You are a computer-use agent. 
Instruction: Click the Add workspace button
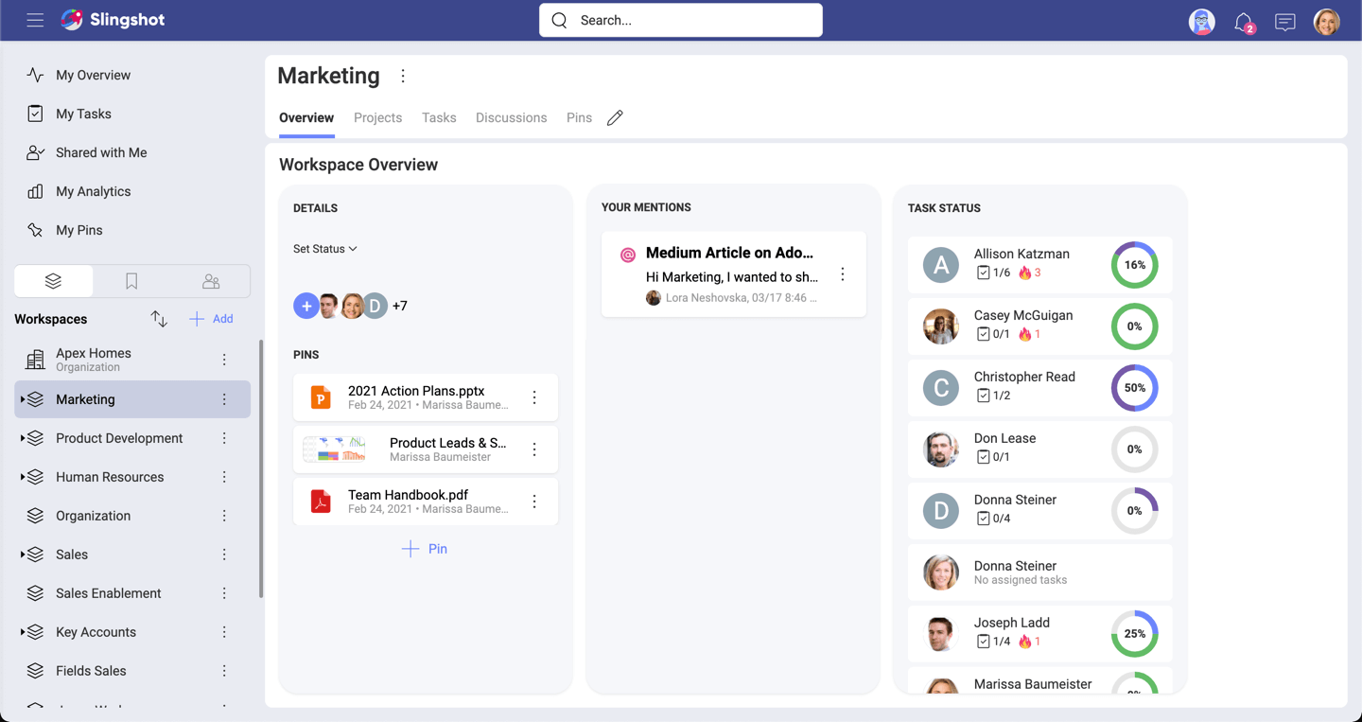tap(212, 319)
